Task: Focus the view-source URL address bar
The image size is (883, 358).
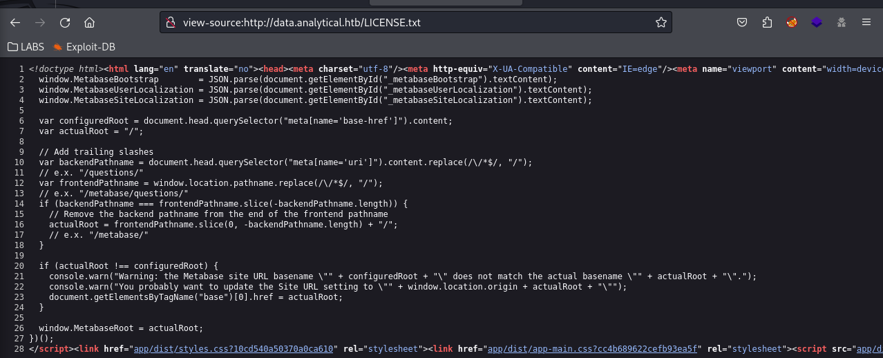Action: [415, 22]
